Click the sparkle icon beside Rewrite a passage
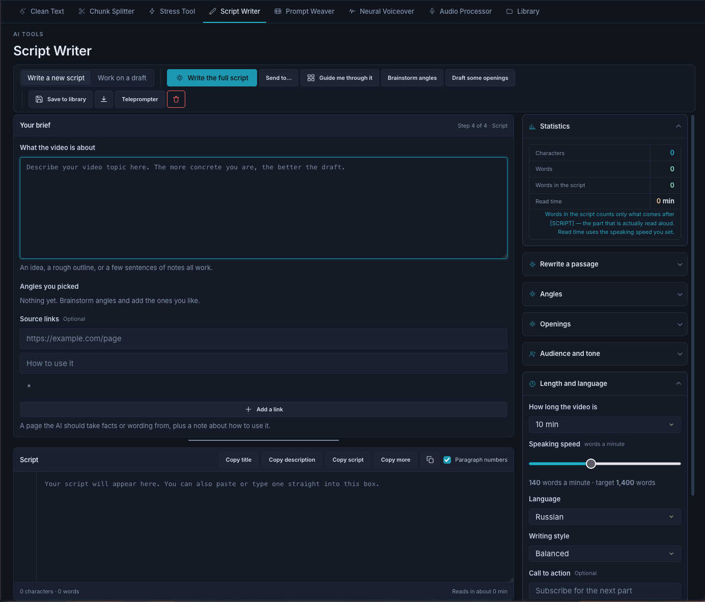This screenshot has height=602, width=705. coord(532,264)
